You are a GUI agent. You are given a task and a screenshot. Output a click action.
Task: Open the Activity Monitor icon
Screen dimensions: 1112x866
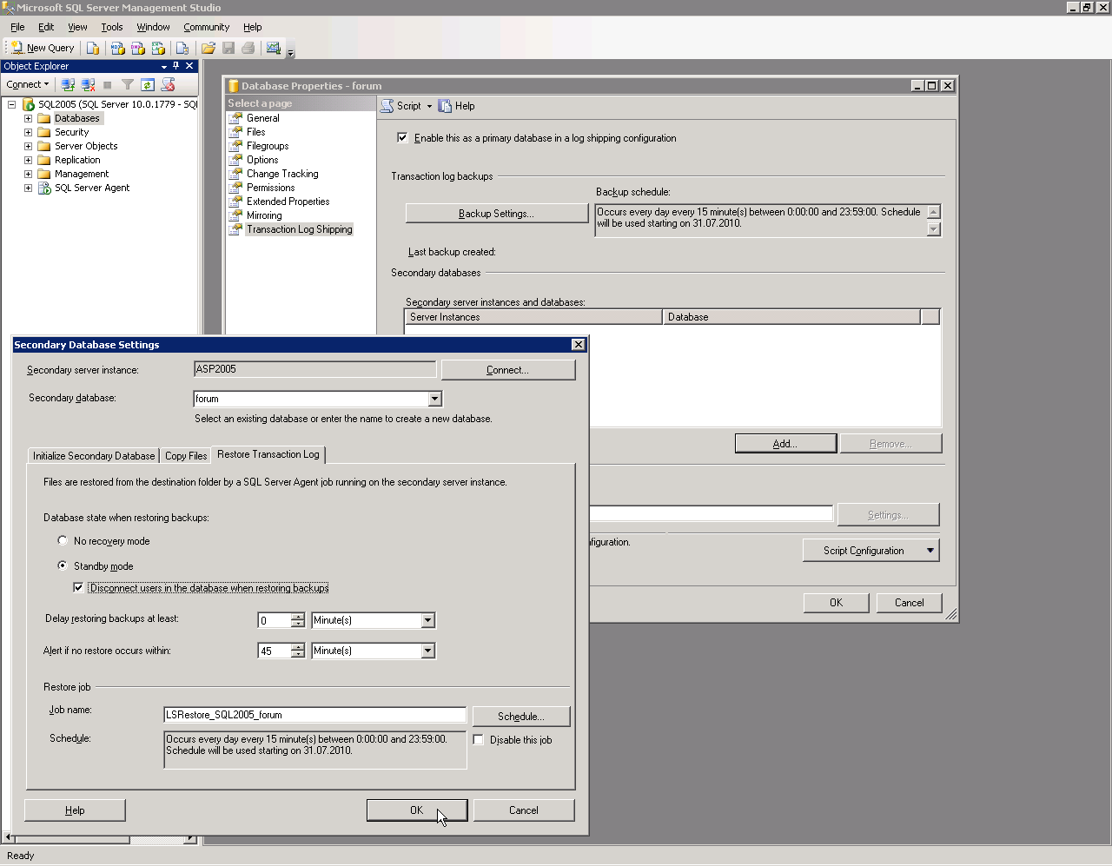(274, 48)
